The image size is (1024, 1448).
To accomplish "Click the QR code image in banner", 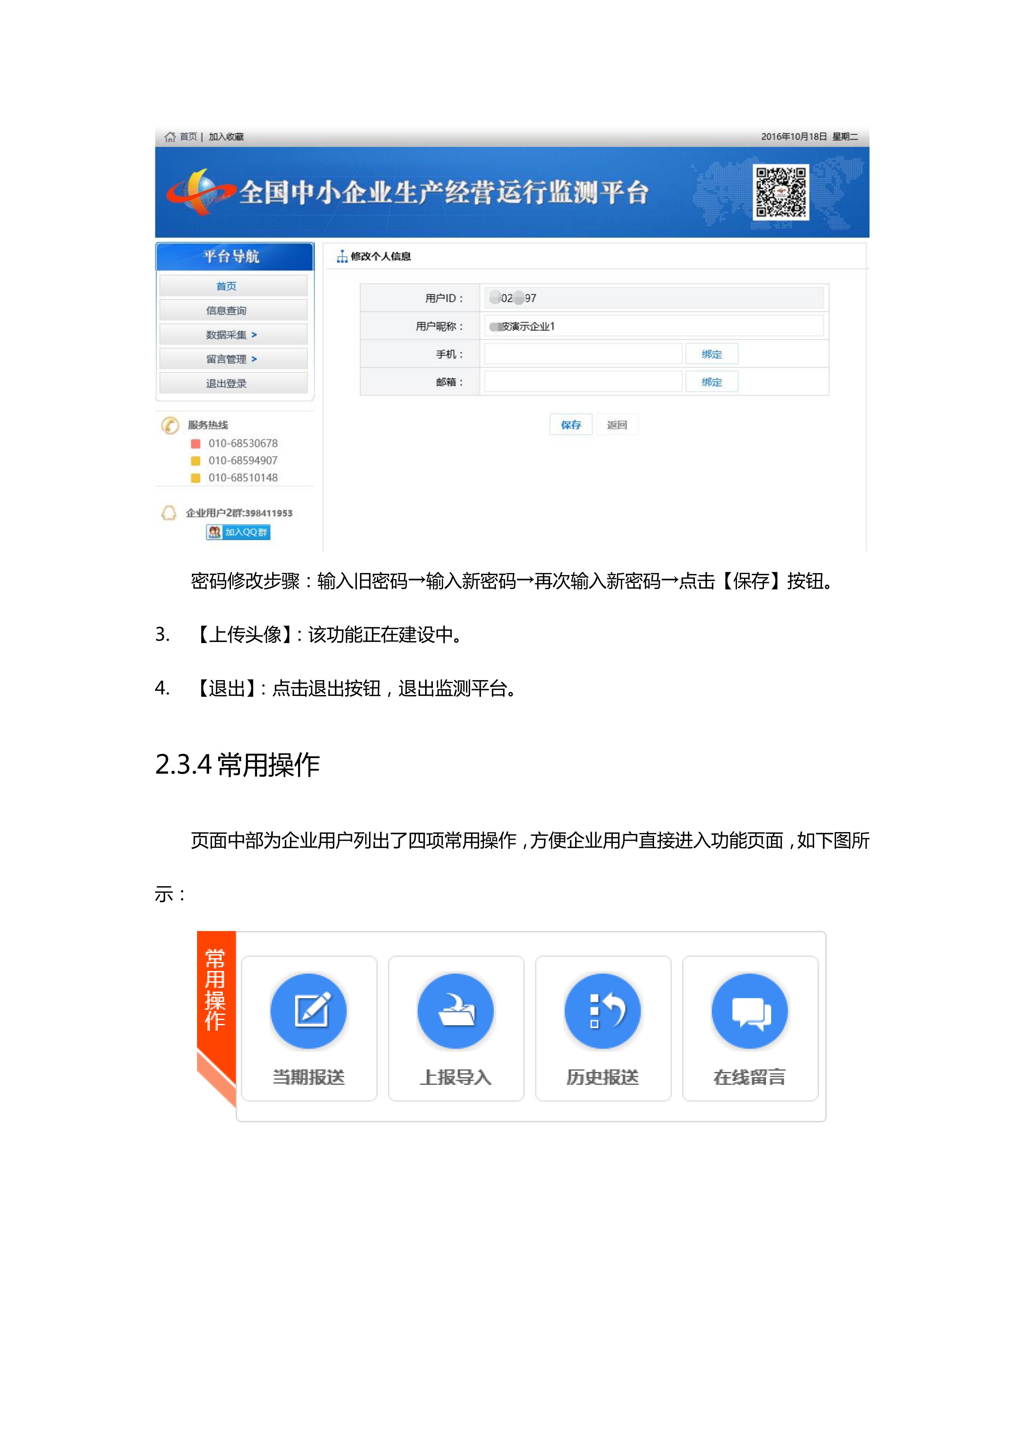I will click(780, 192).
